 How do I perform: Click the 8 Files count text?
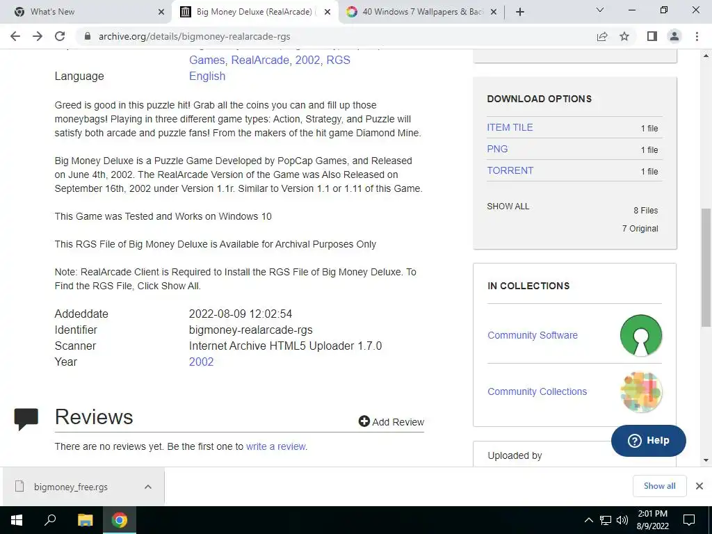pos(646,211)
